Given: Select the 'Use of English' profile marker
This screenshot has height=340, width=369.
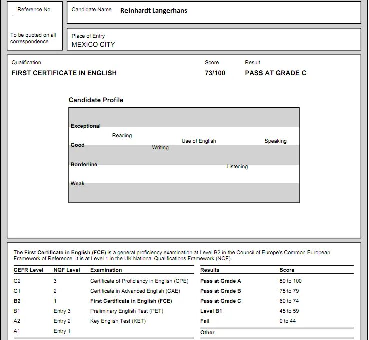Looking at the screenshot, I should click(199, 141).
